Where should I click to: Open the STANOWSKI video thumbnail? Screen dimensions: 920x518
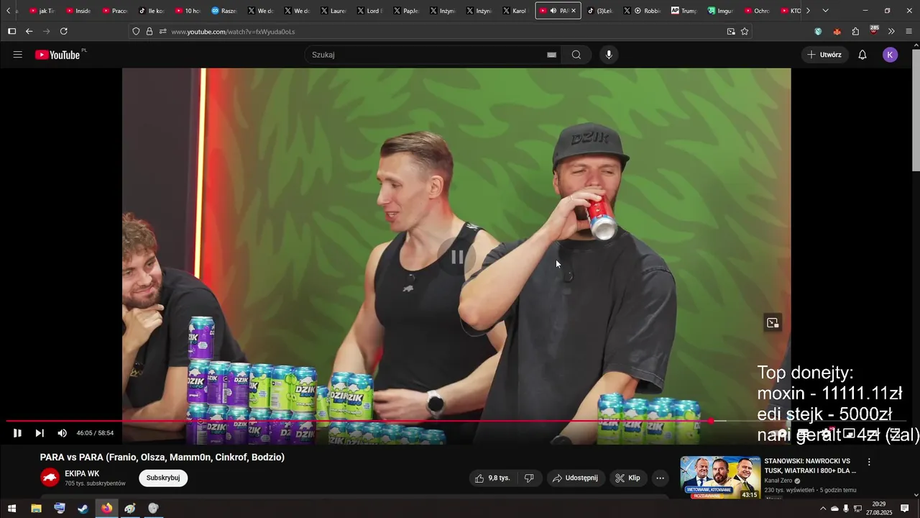pyautogui.click(x=720, y=478)
